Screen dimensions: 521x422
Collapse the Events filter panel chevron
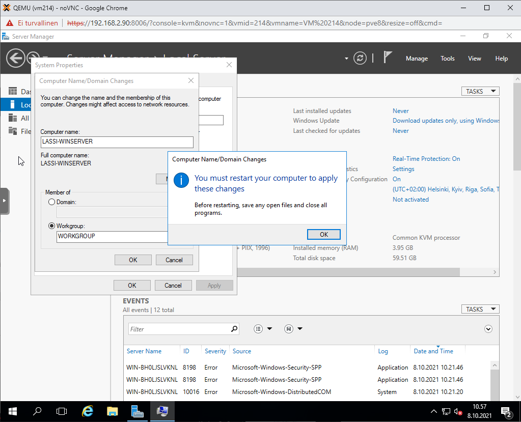click(488, 329)
